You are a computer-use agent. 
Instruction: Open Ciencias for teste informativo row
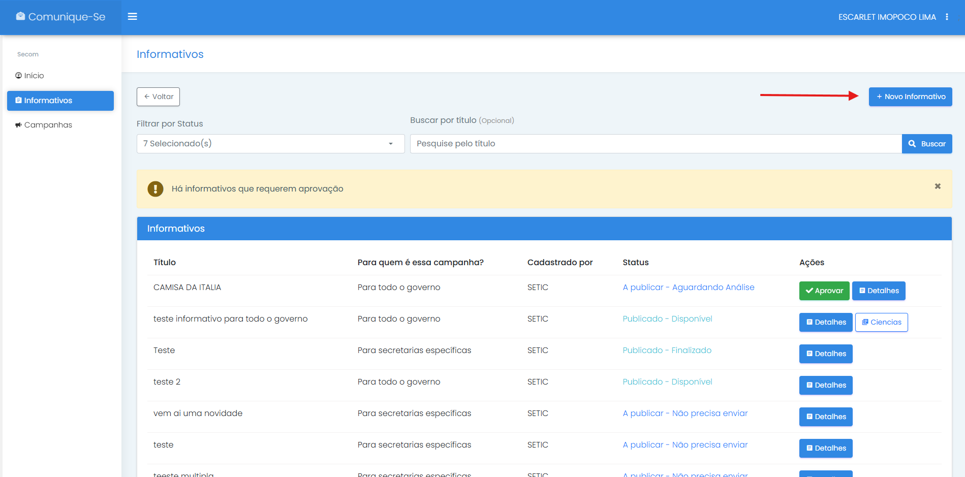coord(881,322)
